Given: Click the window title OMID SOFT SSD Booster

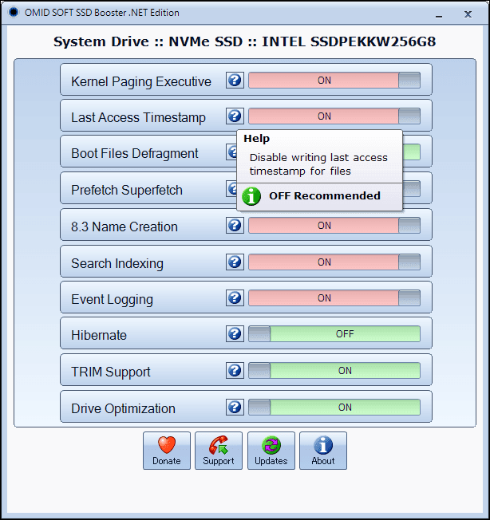Looking at the screenshot, I should 102,13.
